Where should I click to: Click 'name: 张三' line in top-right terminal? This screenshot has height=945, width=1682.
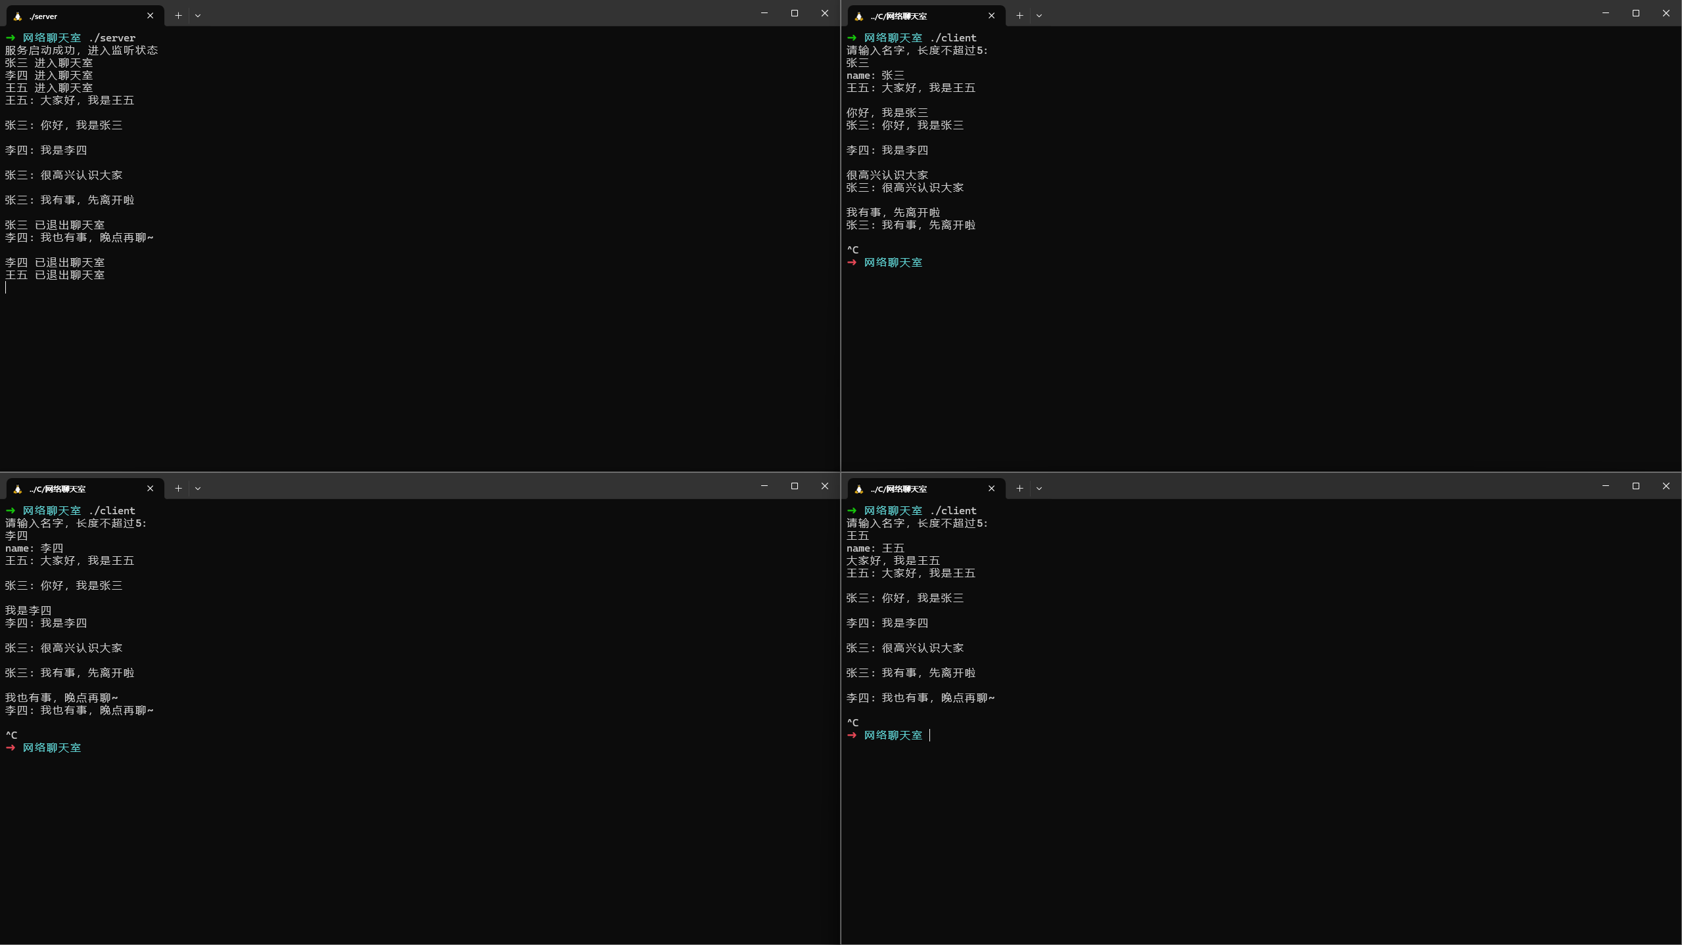[x=876, y=76]
